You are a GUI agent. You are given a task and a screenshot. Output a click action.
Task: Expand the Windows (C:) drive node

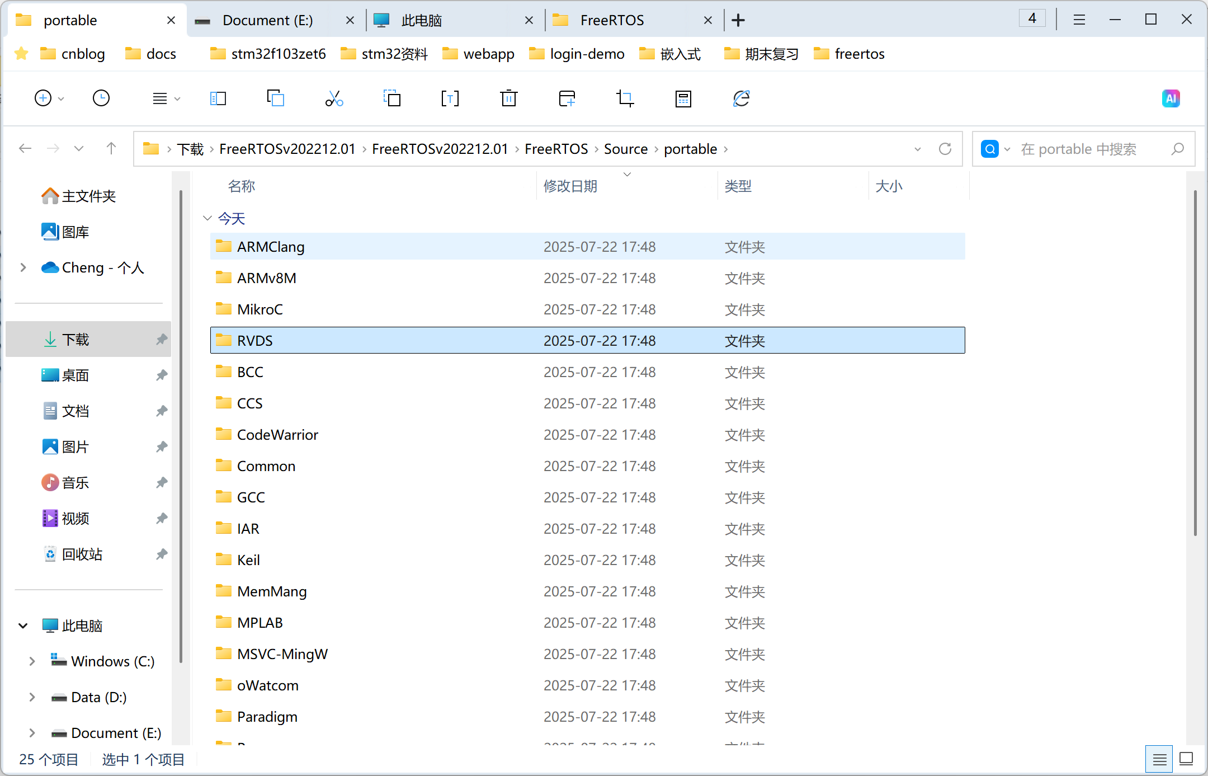pos(32,661)
